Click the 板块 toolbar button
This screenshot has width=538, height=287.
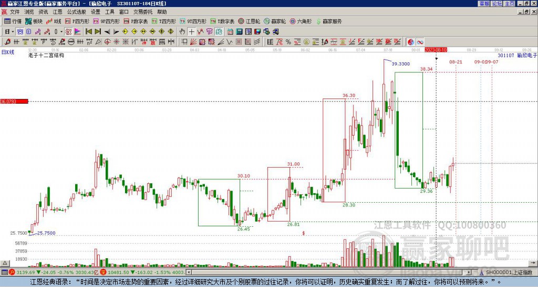click(34, 21)
